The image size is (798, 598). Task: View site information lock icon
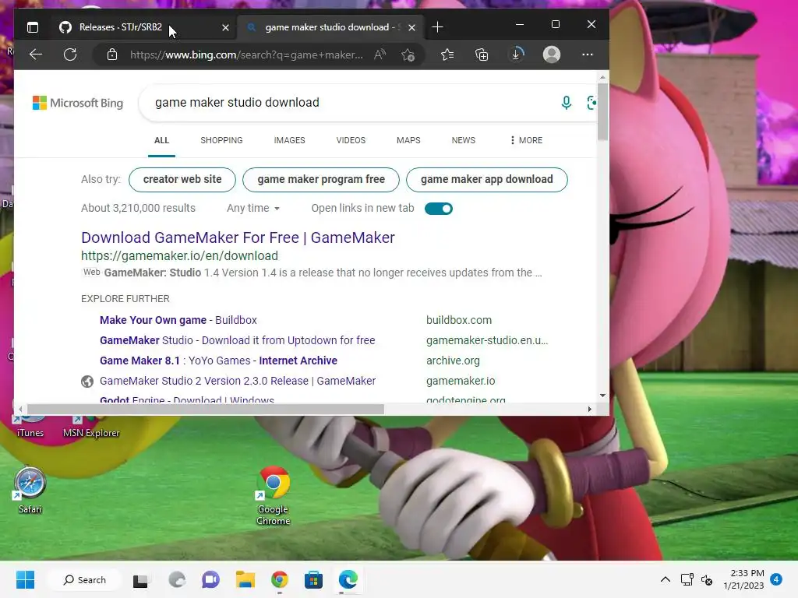click(x=112, y=55)
